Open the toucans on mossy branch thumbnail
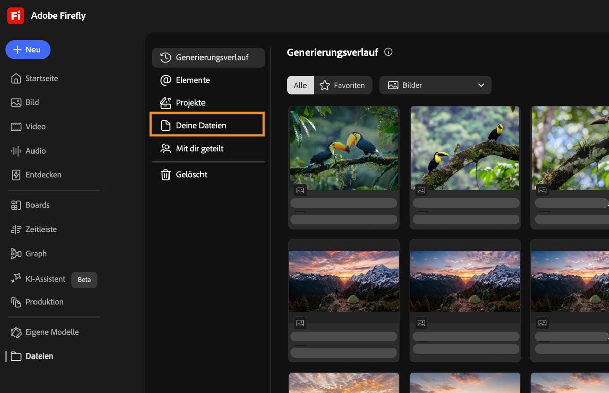The image size is (609, 393). click(x=465, y=148)
